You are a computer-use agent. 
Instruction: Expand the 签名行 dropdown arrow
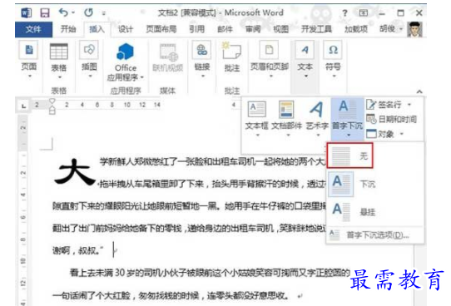pos(409,105)
